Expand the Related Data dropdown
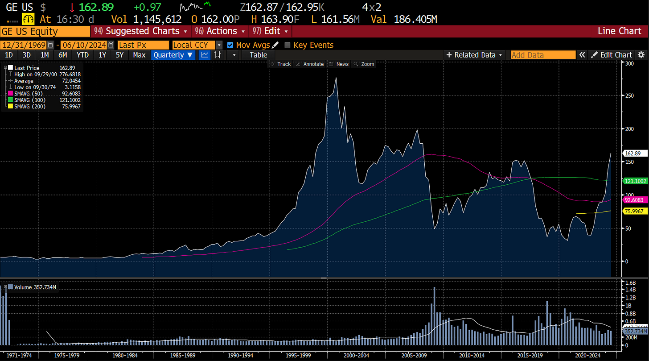Image resolution: width=649 pixels, height=361 pixels. coord(475,55)
